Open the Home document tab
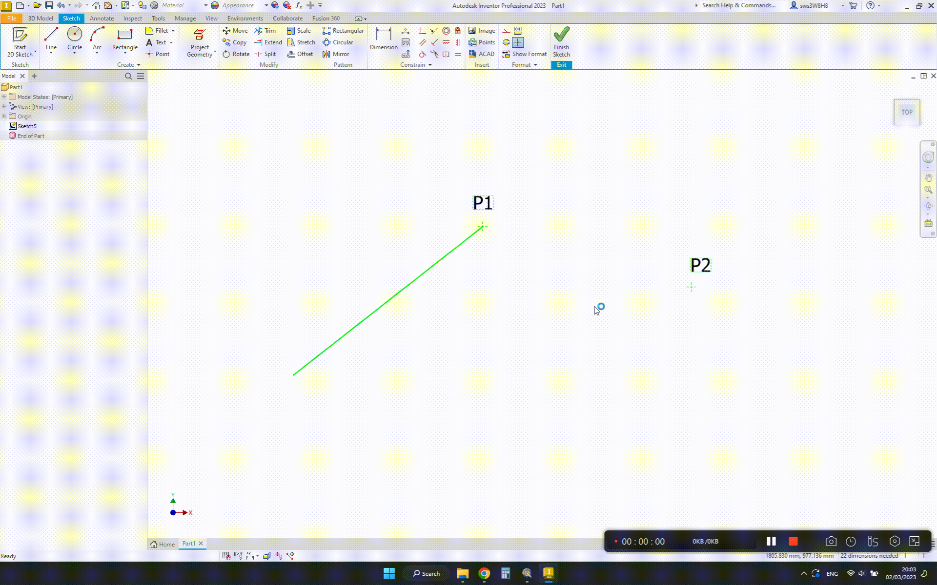 click(x=163, y=544)
